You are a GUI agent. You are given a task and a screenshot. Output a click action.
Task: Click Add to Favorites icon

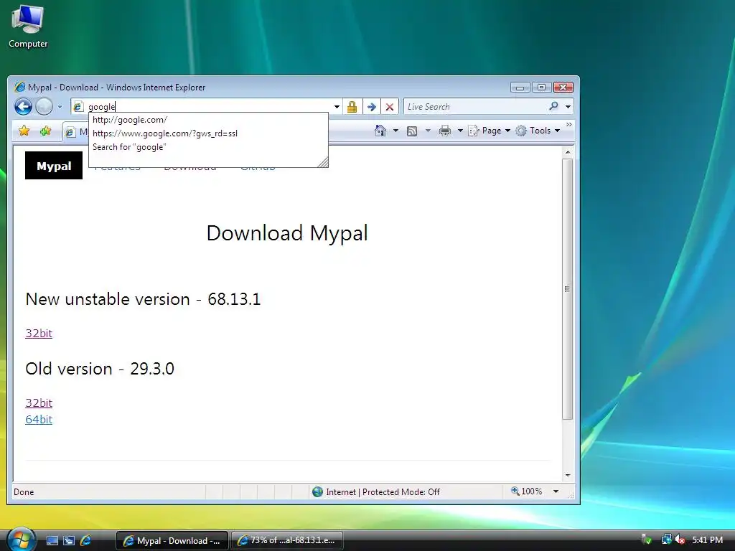point(45,131)
